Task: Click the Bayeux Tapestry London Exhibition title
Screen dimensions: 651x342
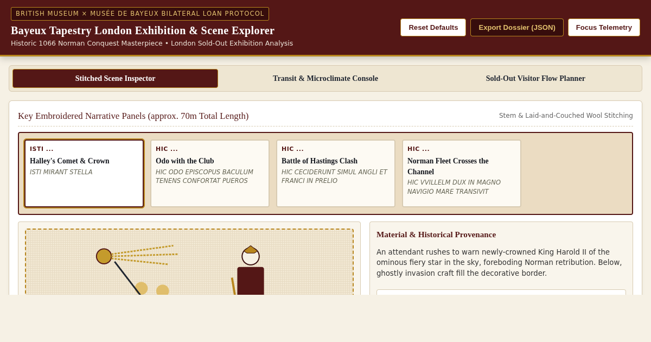Action: point(143,30)
